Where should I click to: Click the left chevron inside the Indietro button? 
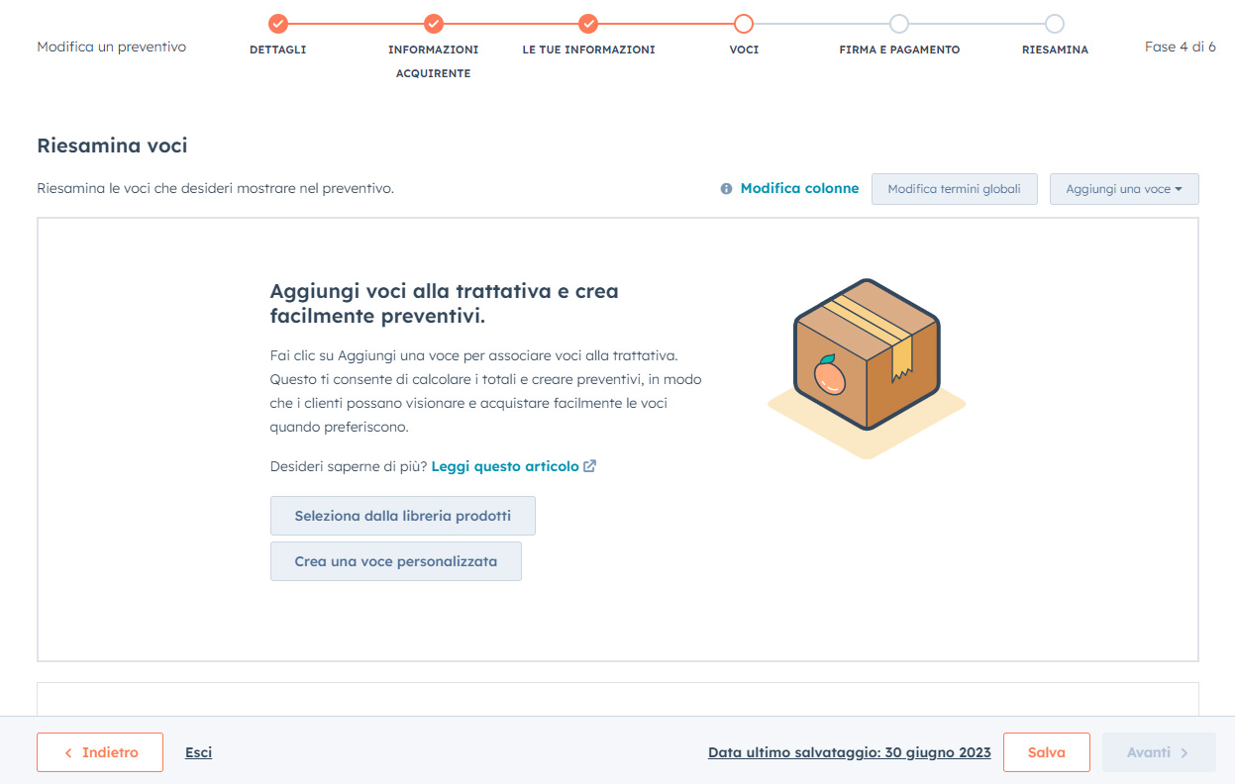[x=68, y=752]
